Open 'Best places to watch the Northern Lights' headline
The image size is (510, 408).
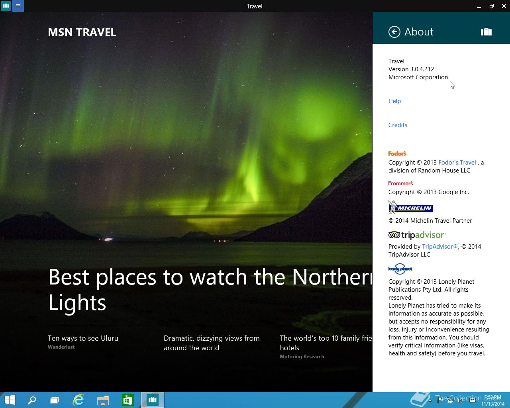click(210, 289)
